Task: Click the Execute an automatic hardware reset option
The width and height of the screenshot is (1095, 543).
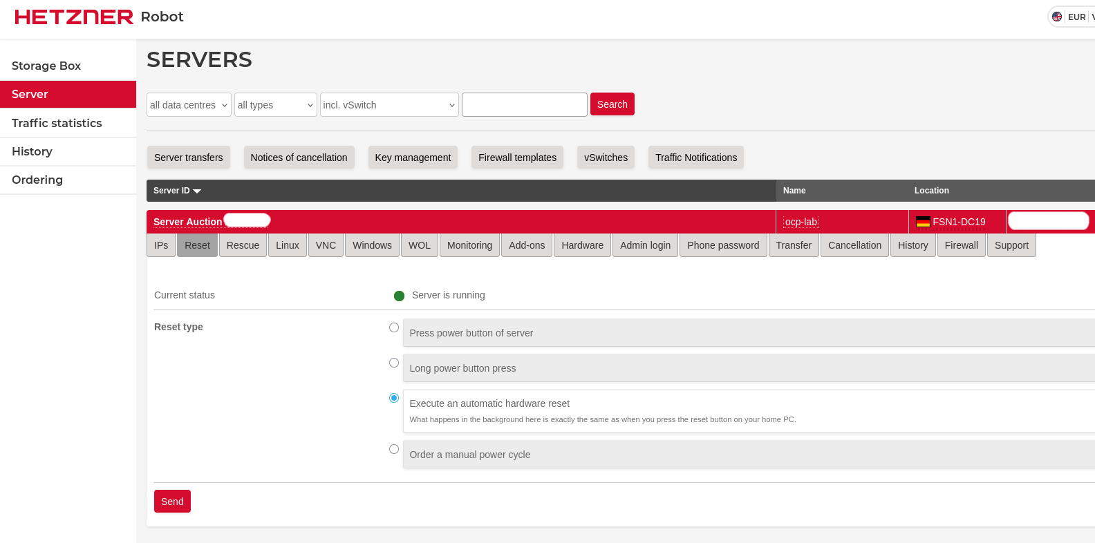Action: [749, 411]
